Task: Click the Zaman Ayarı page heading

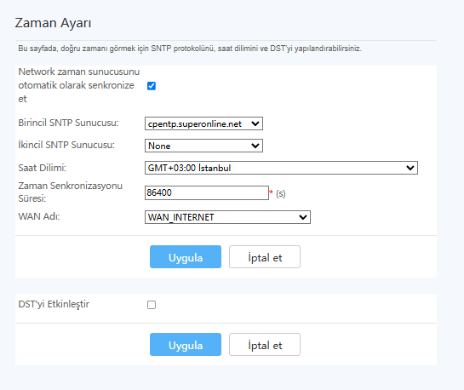Action: (53, 23)
